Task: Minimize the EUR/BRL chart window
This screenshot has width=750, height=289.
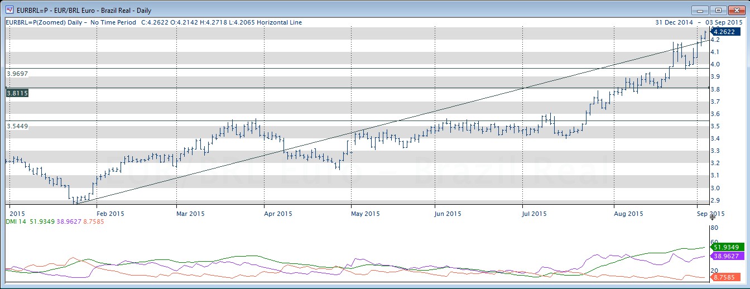Action: pos(700,10)
